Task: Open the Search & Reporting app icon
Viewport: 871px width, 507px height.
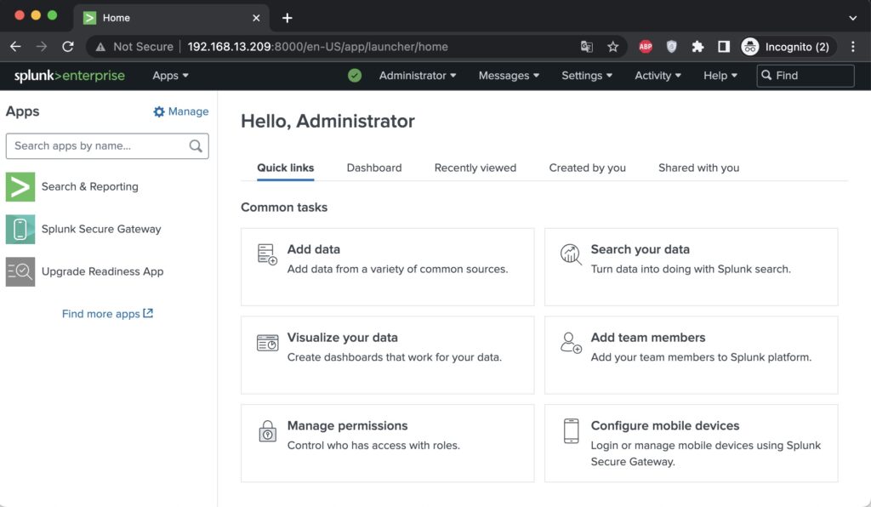Action: click(x=20, y=186)
